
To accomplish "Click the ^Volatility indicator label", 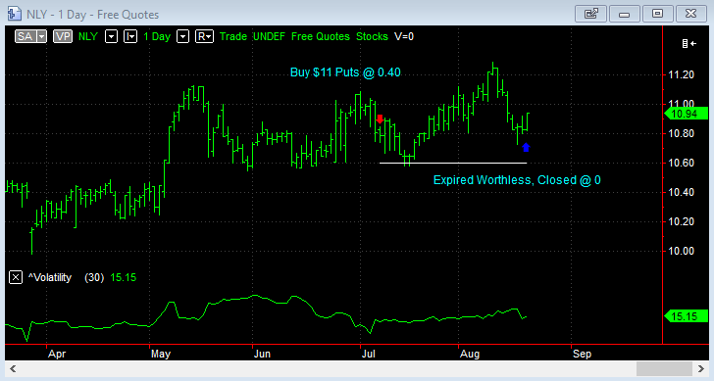I will tap(50, 277).
